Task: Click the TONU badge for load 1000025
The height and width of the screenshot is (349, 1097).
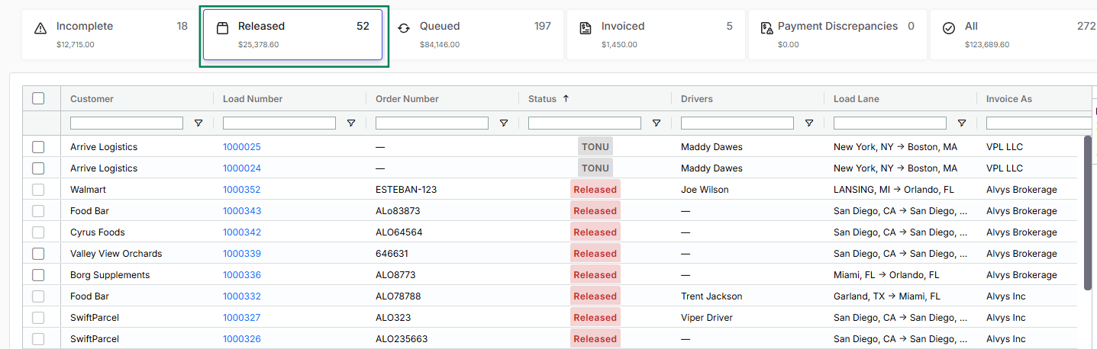Action: 595,147
